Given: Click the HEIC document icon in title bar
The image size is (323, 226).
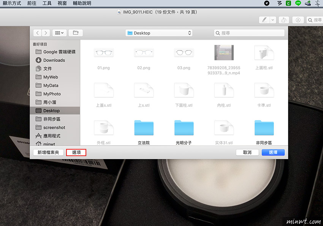Looking at the screenshot, I should [119, 12].
